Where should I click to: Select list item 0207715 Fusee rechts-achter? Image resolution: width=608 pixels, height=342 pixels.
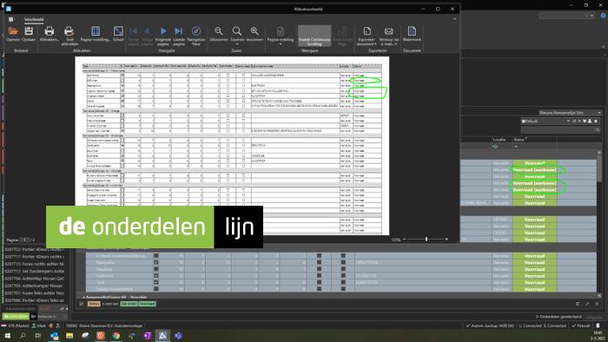(34, 264)
